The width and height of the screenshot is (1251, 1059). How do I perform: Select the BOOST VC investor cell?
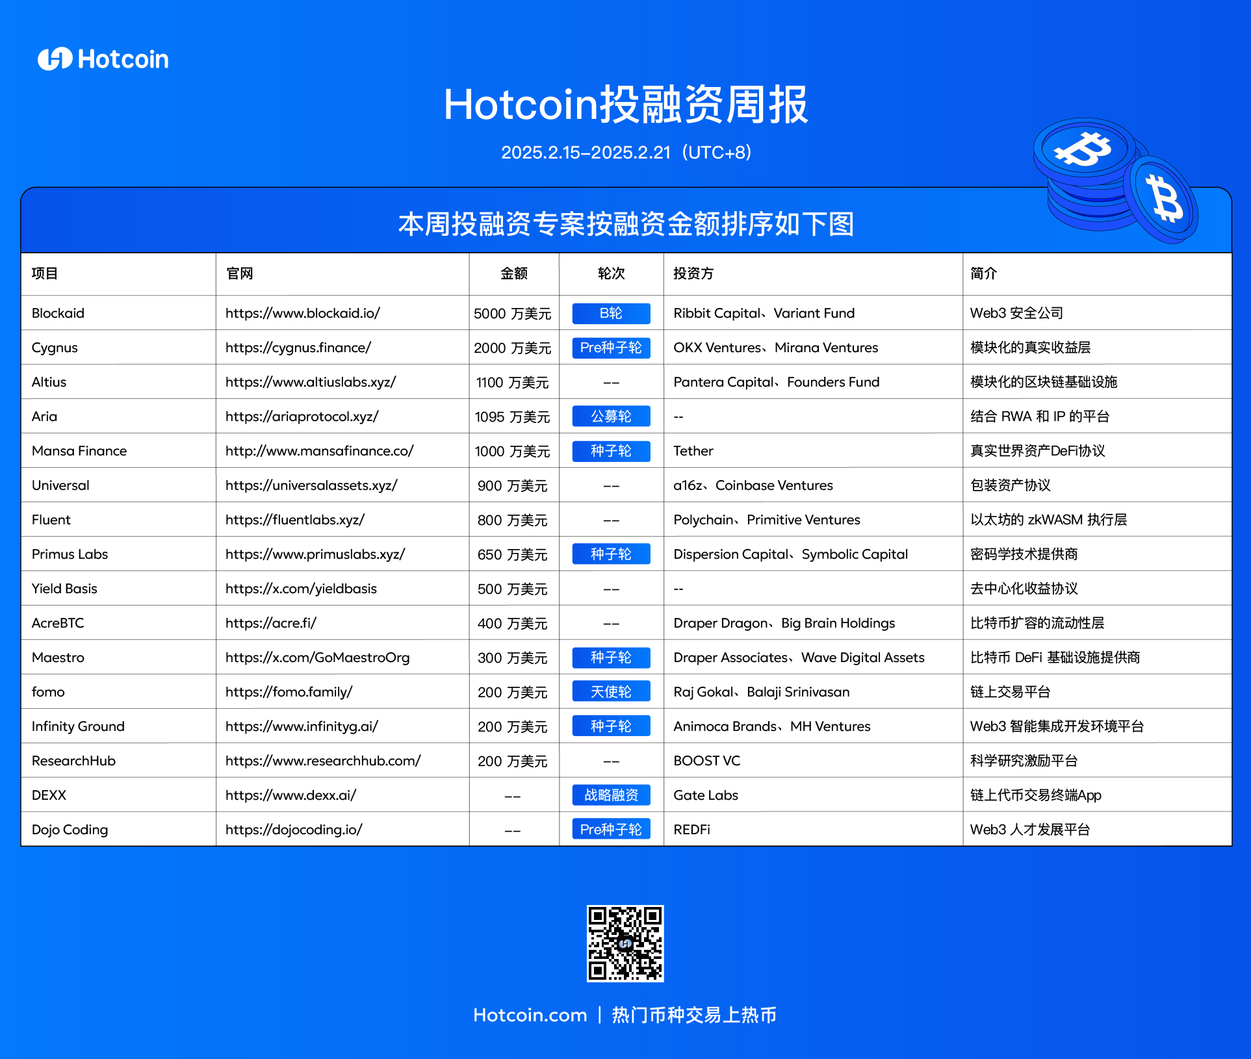click(x=707, y=761)
